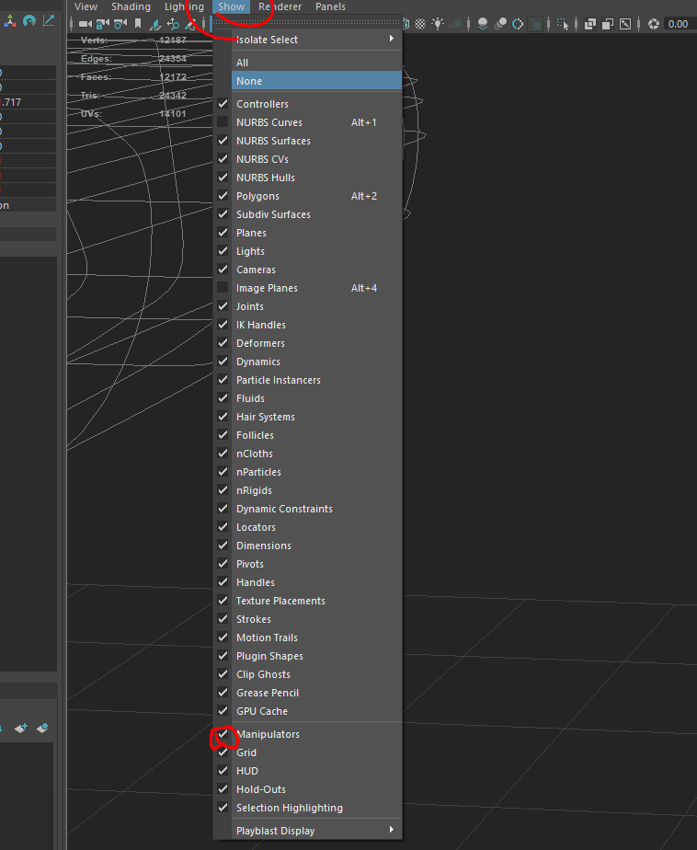Uncheck the Manipulators option
The width and height of the screenshot is (697, 850).
tap(223, 734)
